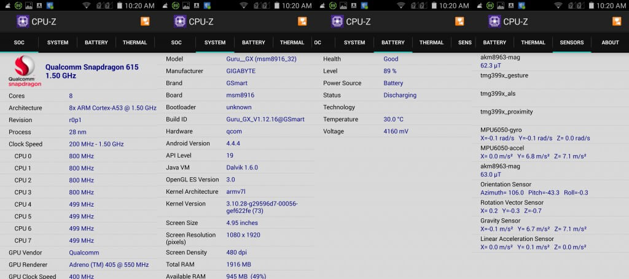Click the Screen Resolution value 1080 x 1920
This screenshot has width=629, height=279.
(x=243, y=235)
